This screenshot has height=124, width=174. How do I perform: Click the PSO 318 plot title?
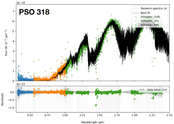point(34,12)
